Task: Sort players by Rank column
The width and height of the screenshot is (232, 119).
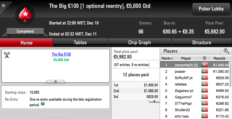Action: [167, 58]
